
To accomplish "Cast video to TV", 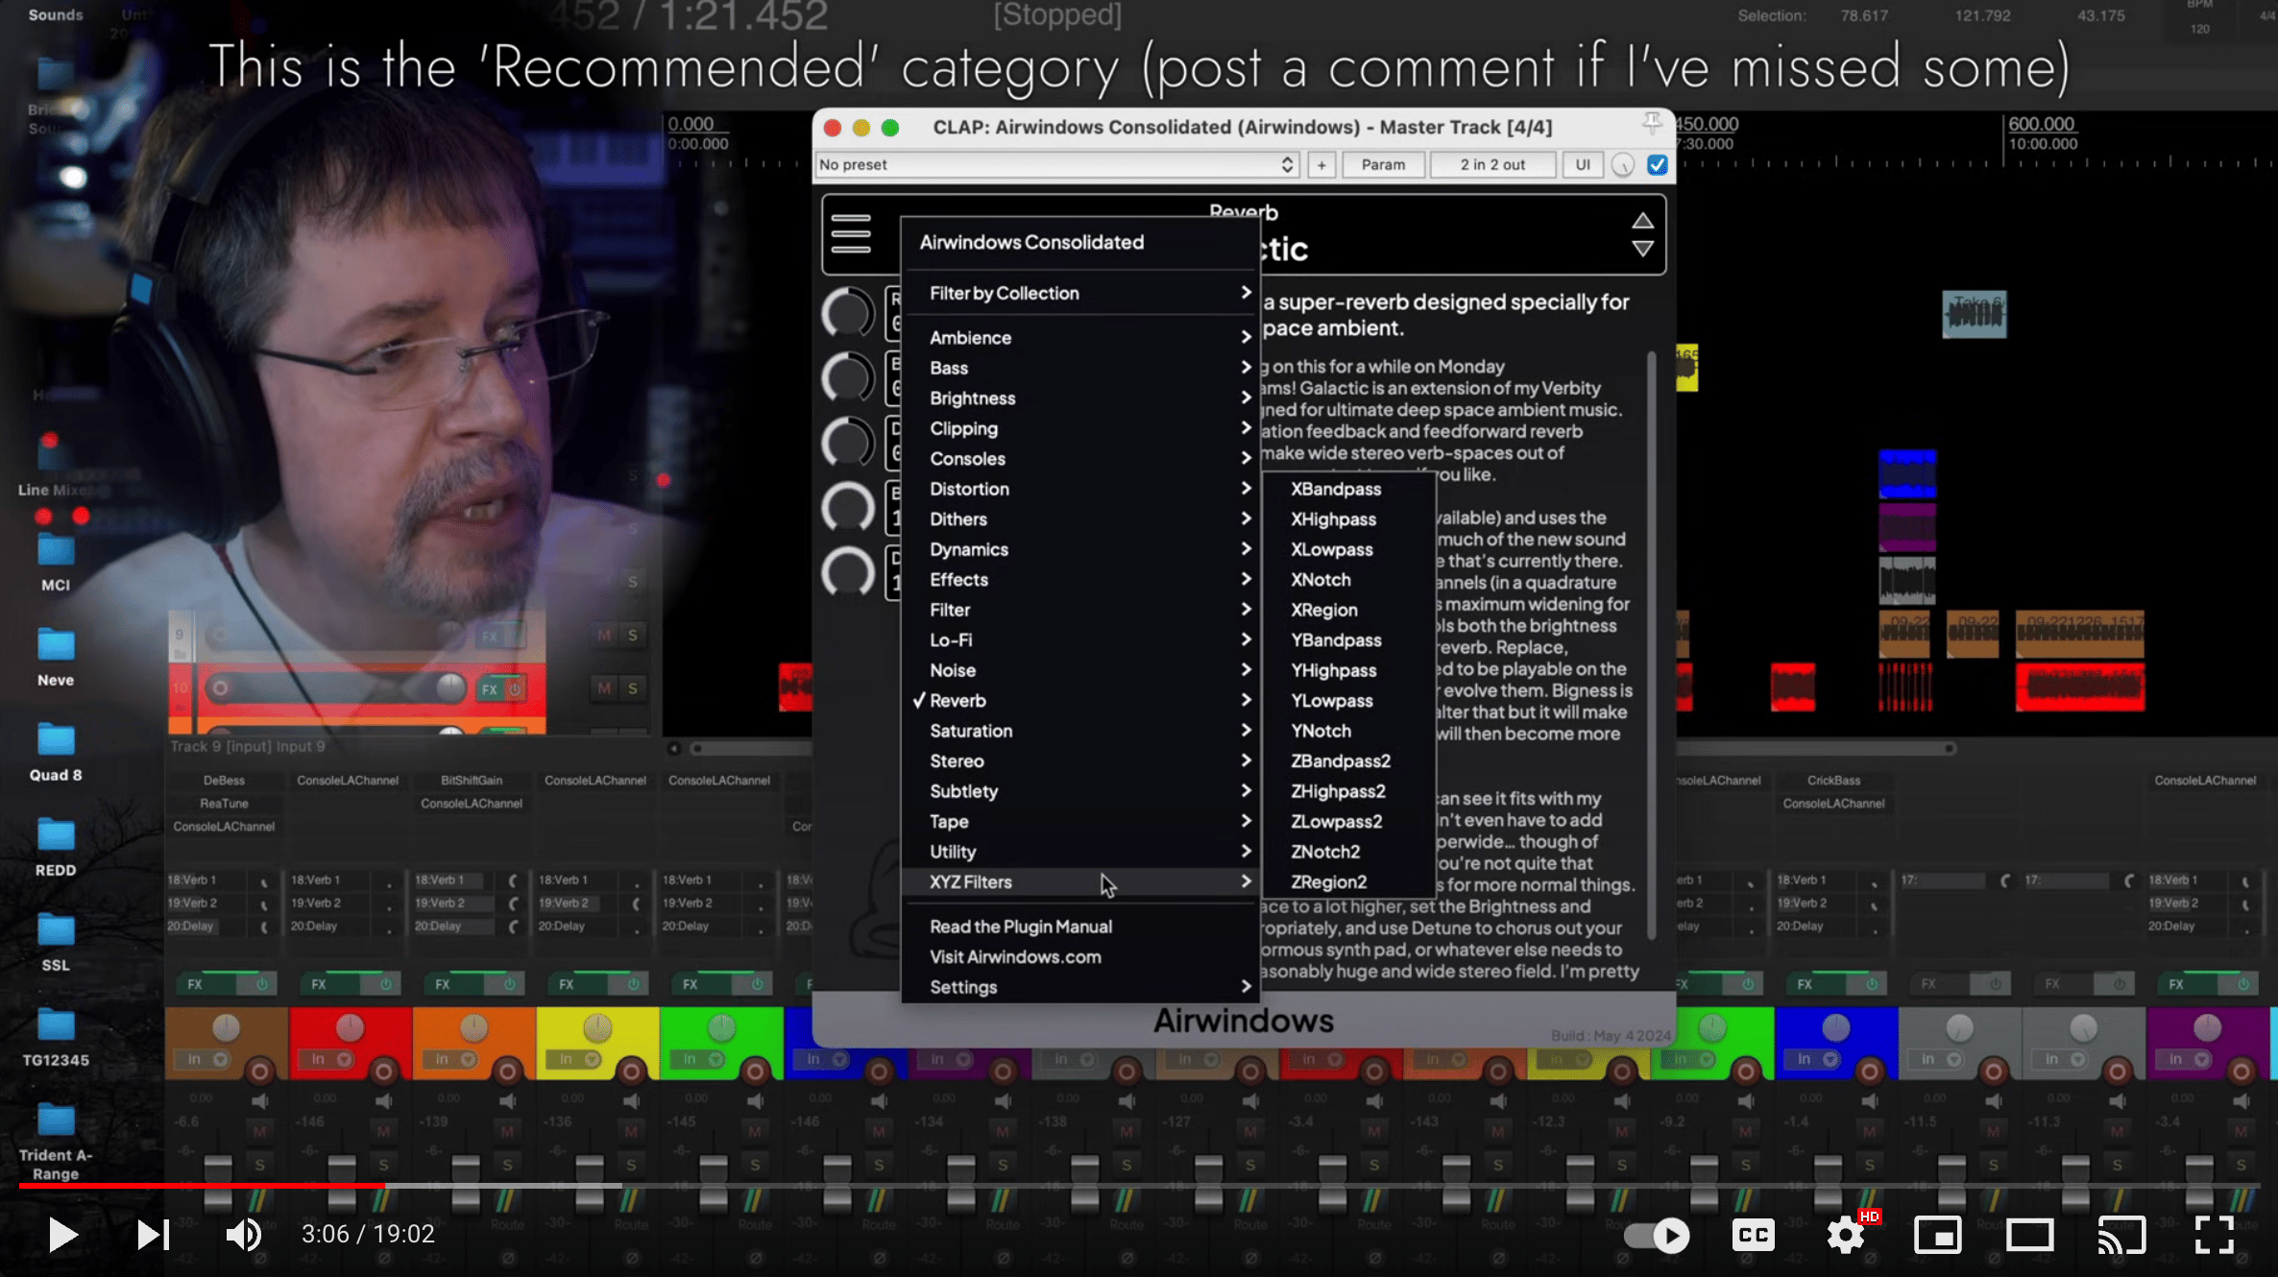I will 2121,1235.
